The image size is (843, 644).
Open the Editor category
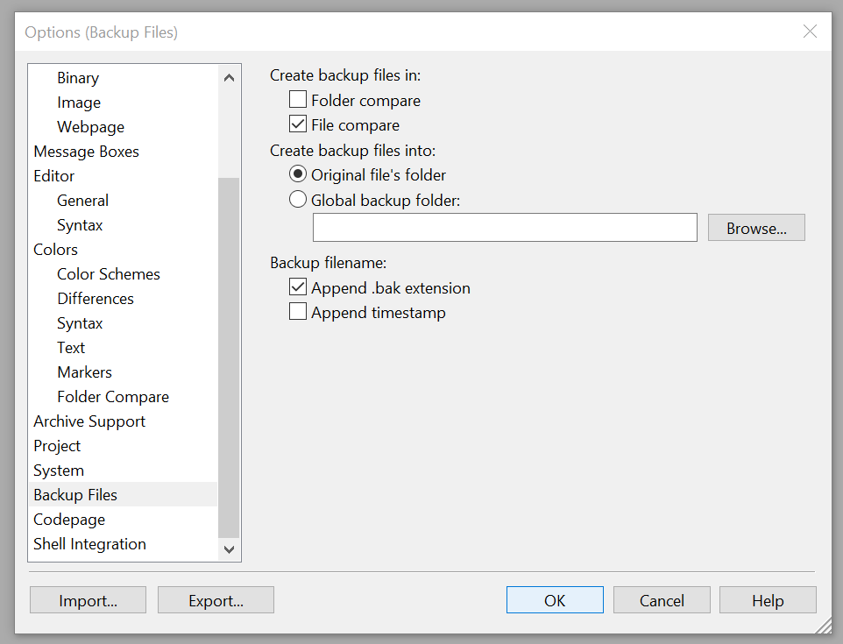[53, 176]
